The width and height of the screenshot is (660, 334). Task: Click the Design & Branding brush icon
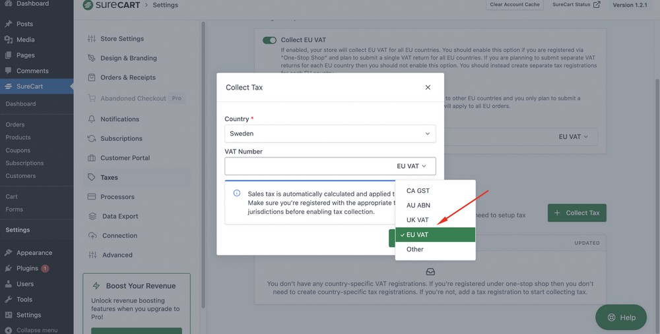click(x=92, y=58)
